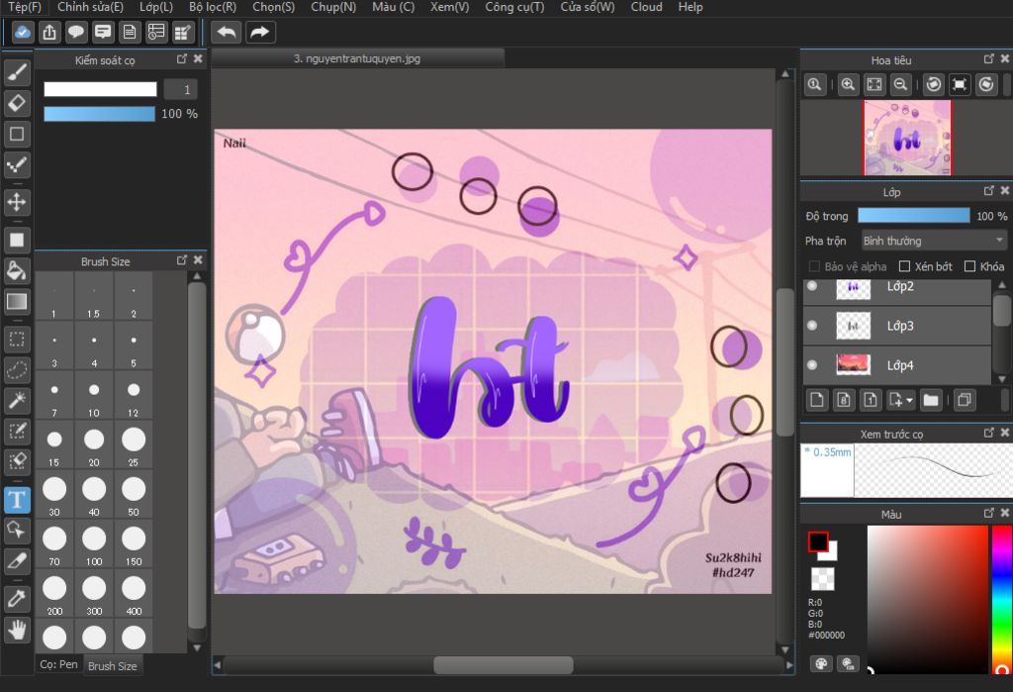
Task: Select the Move tool
Action: 17,202
